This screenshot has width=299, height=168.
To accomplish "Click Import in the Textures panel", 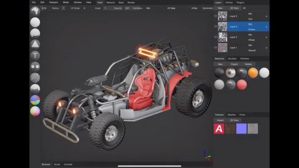I will pos(220,120).
